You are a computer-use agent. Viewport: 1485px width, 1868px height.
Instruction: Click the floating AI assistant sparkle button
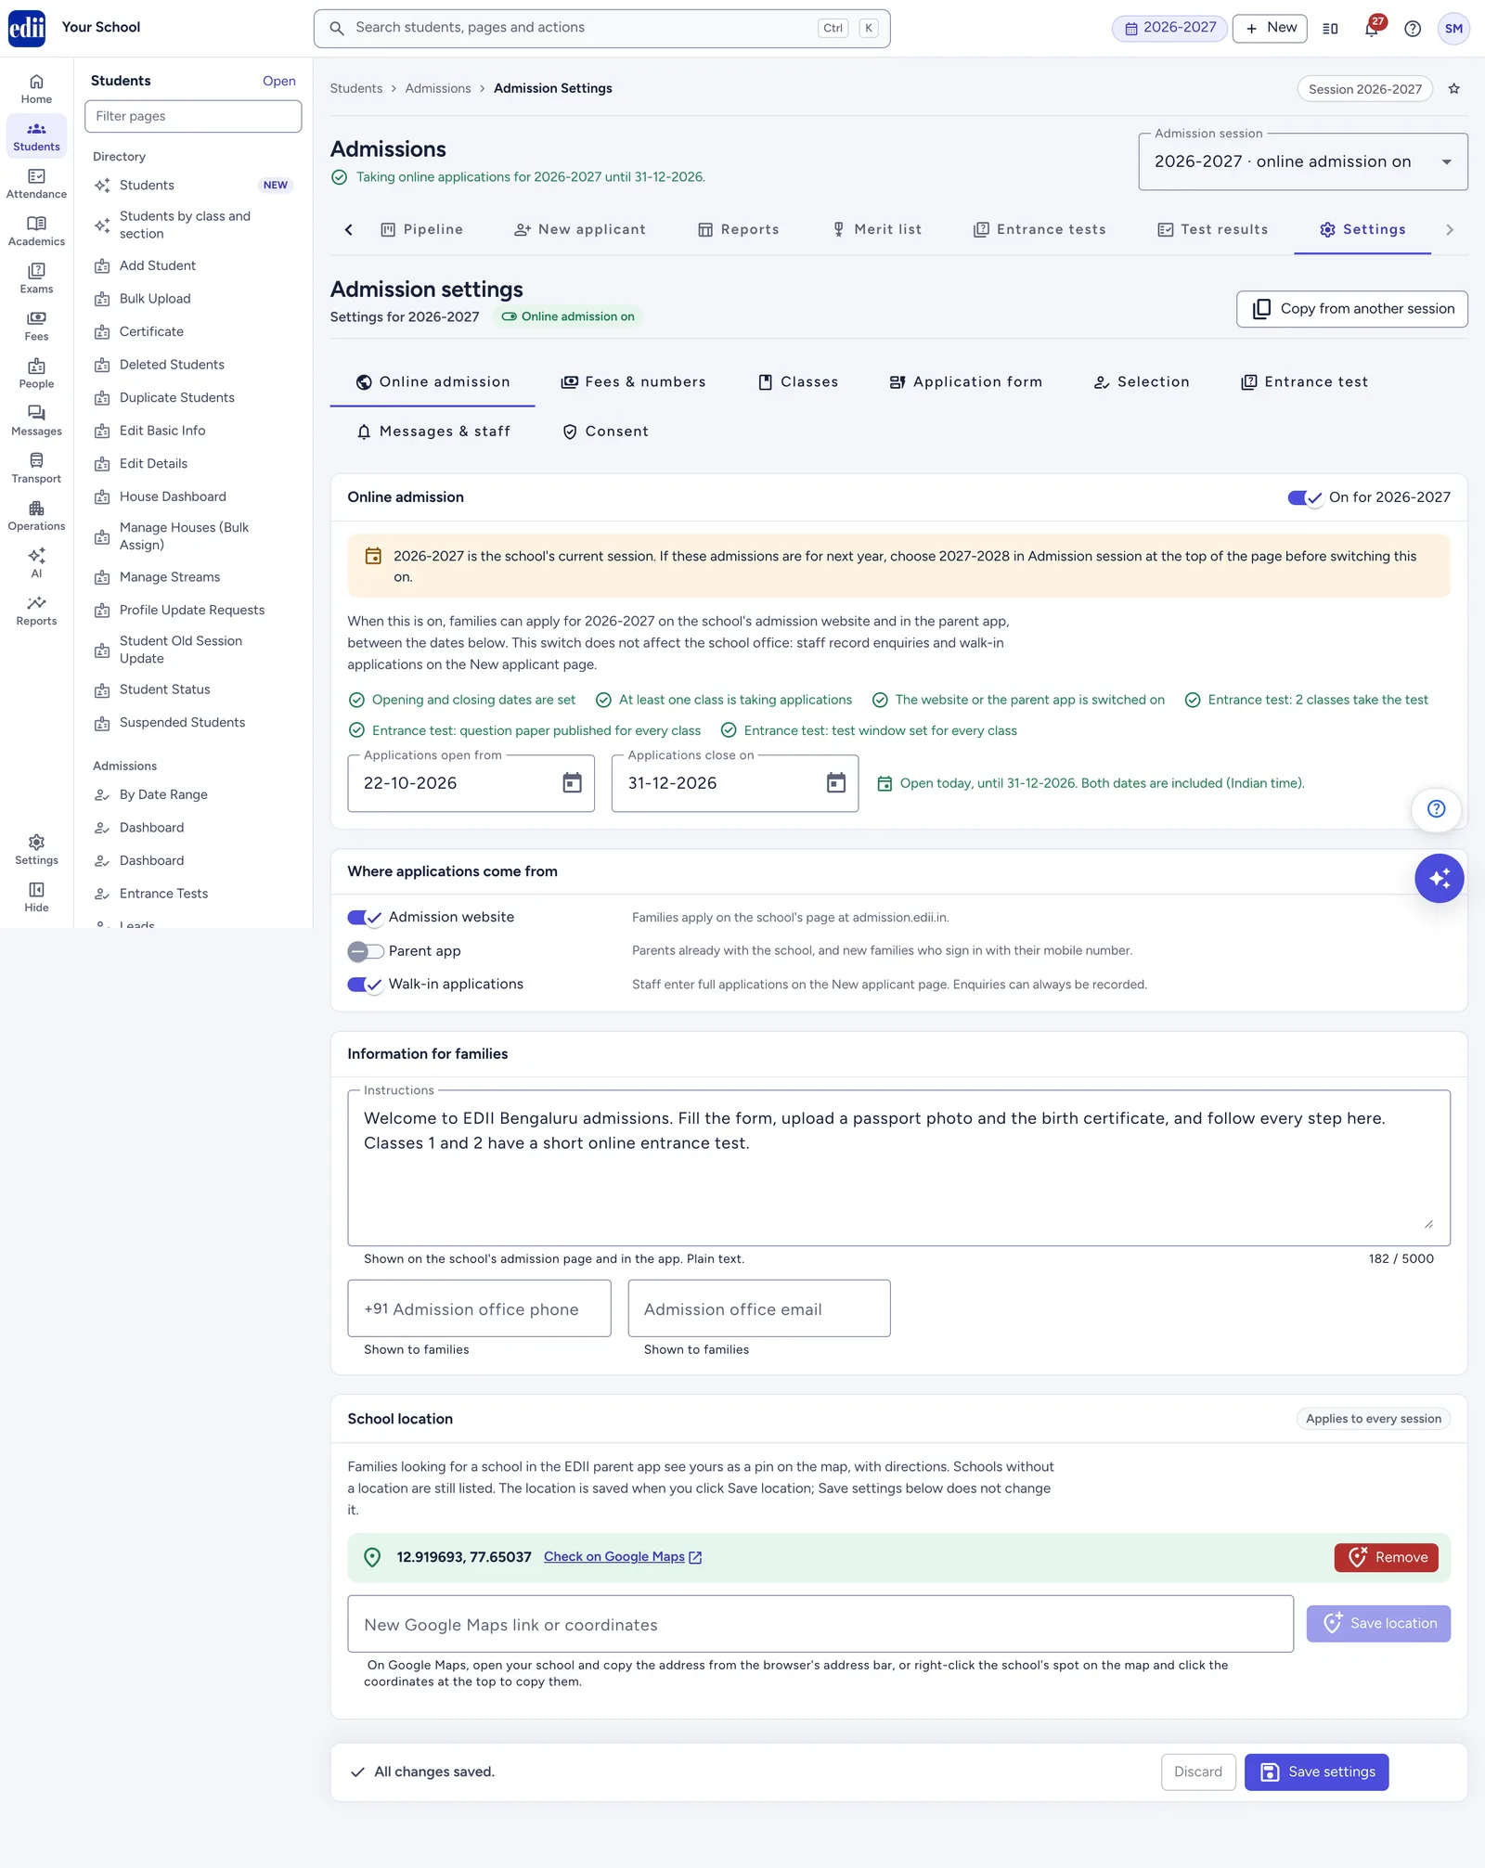coord(1439,878)
